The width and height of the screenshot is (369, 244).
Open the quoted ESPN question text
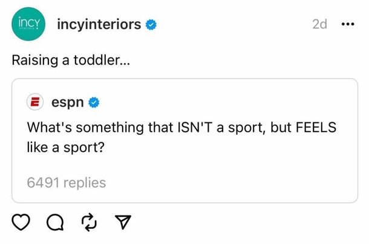181,137
